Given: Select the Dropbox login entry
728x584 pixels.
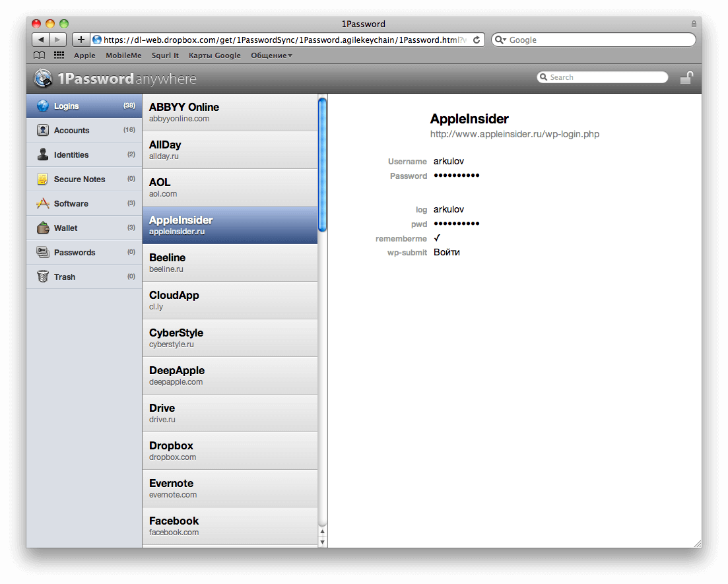Looking at the screenshot, I should (x=230, y=451).
